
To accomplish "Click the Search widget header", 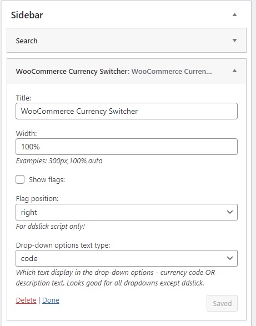I will coord(127,41).
